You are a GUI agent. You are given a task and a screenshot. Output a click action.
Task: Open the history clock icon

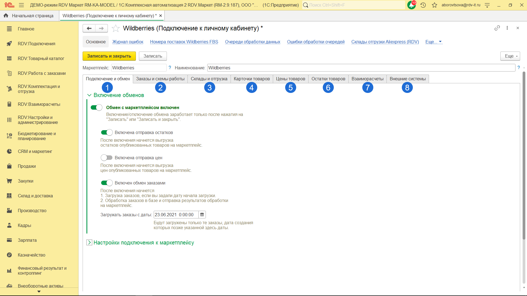pyautogui.click(x=423, y=5)
